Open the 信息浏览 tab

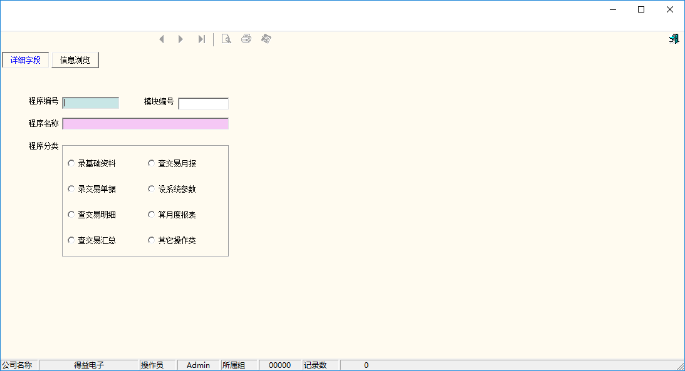(75, 60)
